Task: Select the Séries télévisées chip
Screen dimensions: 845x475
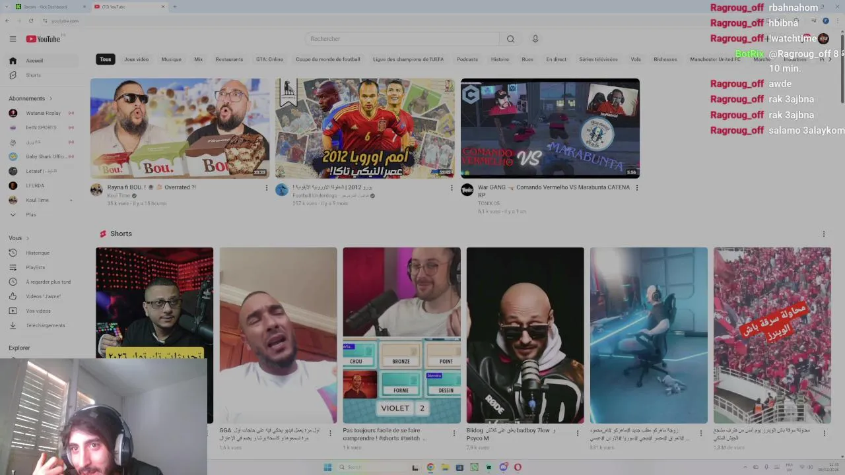Action: coord(599,59)
